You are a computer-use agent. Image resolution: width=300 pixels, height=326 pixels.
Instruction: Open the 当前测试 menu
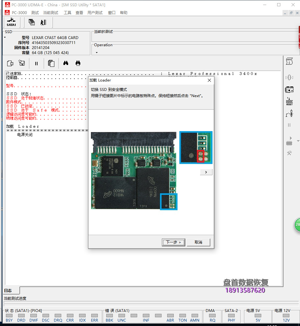[x=51, y=13]
